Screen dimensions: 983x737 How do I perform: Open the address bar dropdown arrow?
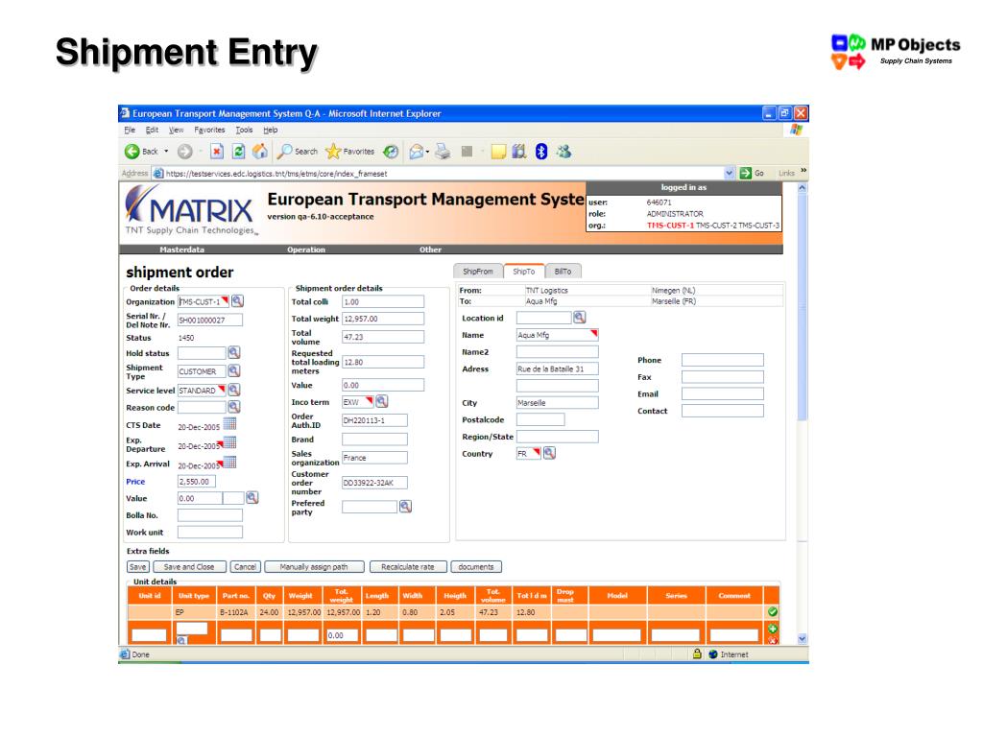730,173
